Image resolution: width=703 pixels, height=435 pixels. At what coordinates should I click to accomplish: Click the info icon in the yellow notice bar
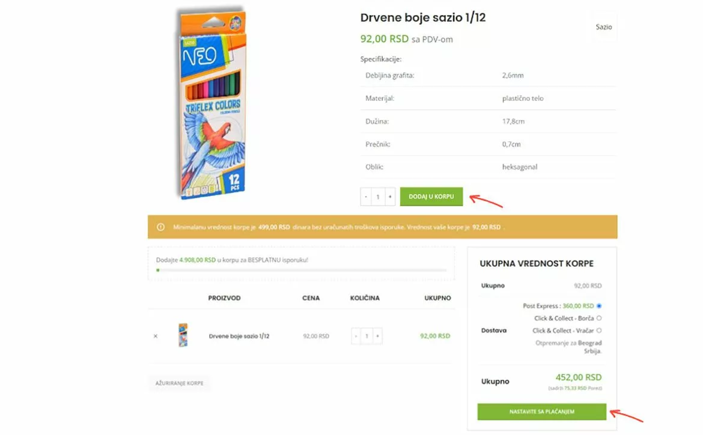click(160, 227)
